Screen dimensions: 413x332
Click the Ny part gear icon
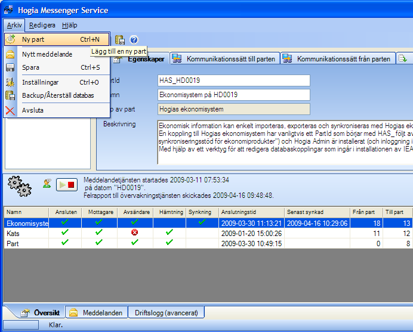(11, 39)
